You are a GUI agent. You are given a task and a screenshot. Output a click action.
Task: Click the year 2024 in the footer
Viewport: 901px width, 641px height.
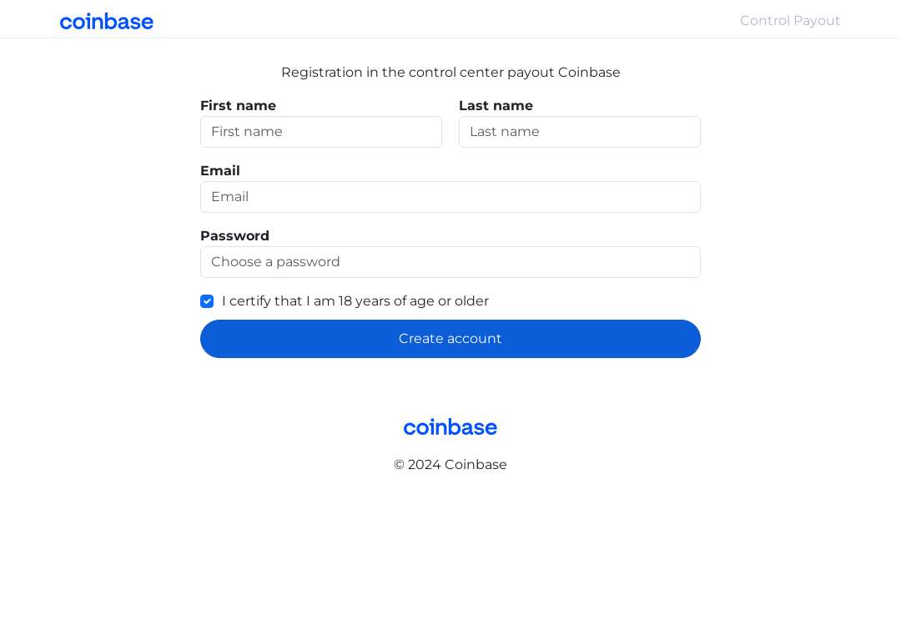pyautogui.click(x=424, y=465)
